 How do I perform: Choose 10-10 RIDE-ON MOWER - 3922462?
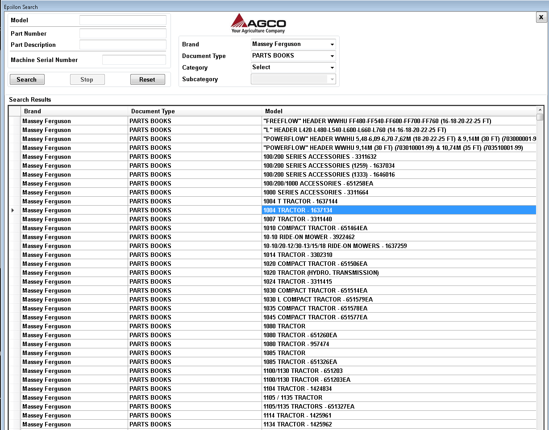pos(309,237)
